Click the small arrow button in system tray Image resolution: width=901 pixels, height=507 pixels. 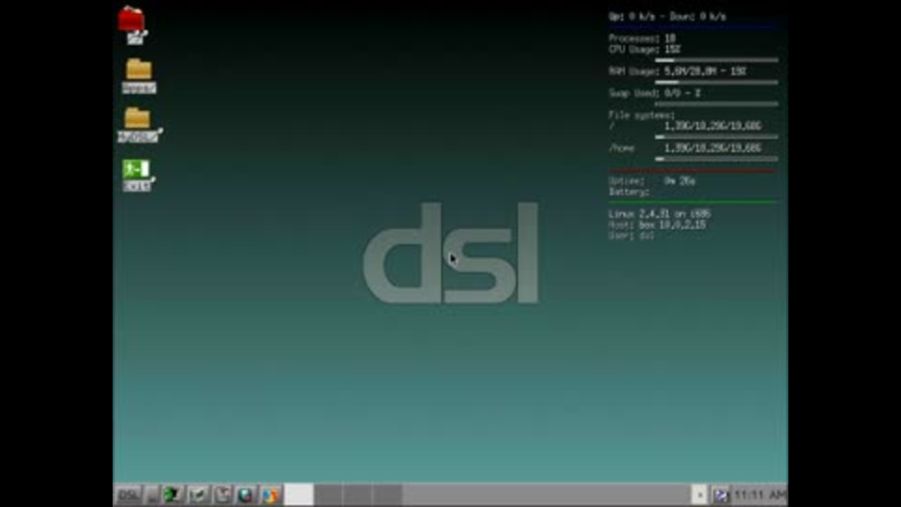699,495
